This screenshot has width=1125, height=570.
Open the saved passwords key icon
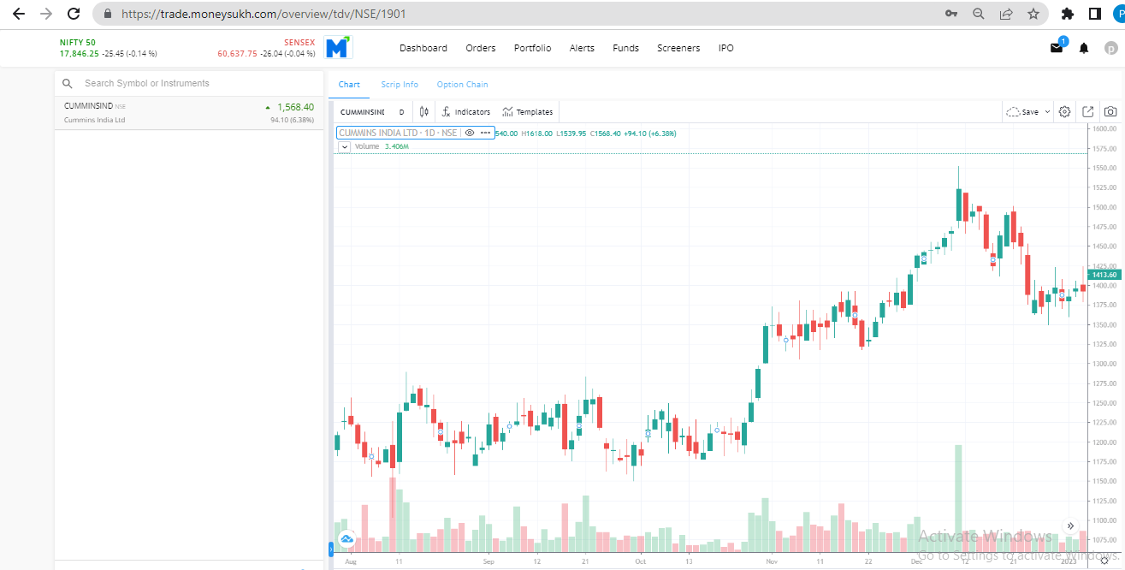[x=951, y=14]
